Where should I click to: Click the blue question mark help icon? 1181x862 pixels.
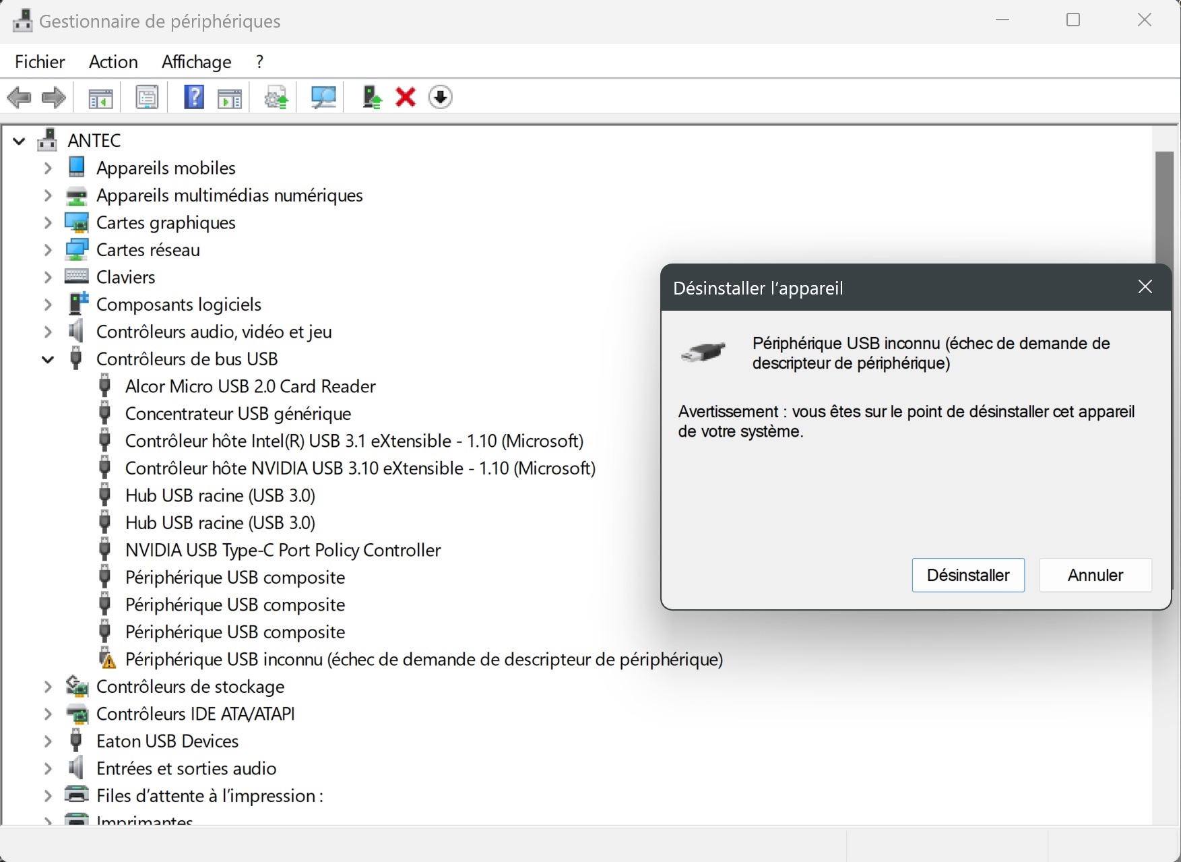pyautogui.click(x=194, y=98)
